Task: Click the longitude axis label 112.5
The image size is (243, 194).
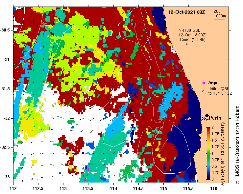Action: (38, 189)
